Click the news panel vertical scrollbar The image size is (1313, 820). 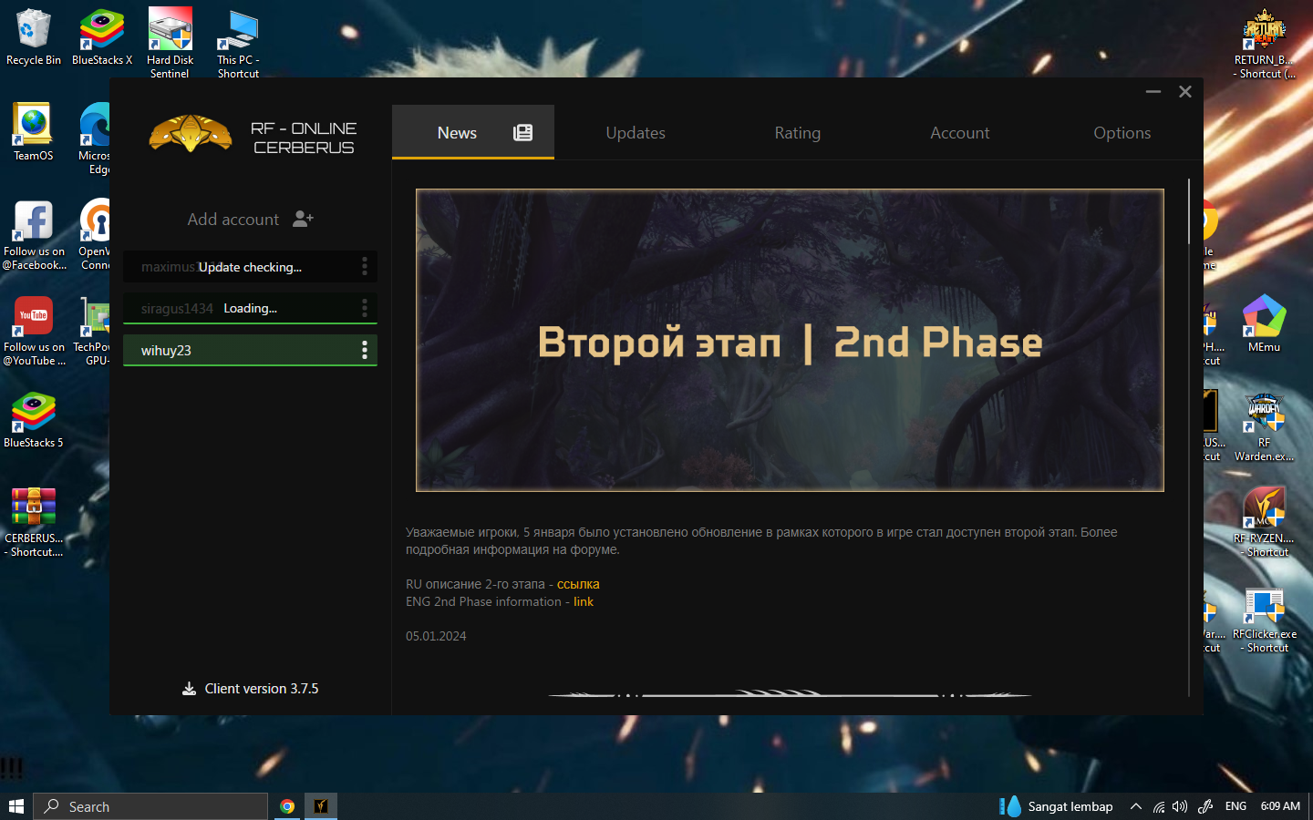click(1189, 211)
